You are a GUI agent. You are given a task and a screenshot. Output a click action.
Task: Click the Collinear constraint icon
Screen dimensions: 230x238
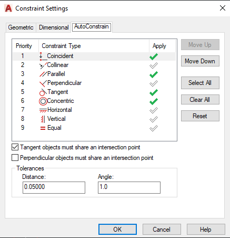43,65
